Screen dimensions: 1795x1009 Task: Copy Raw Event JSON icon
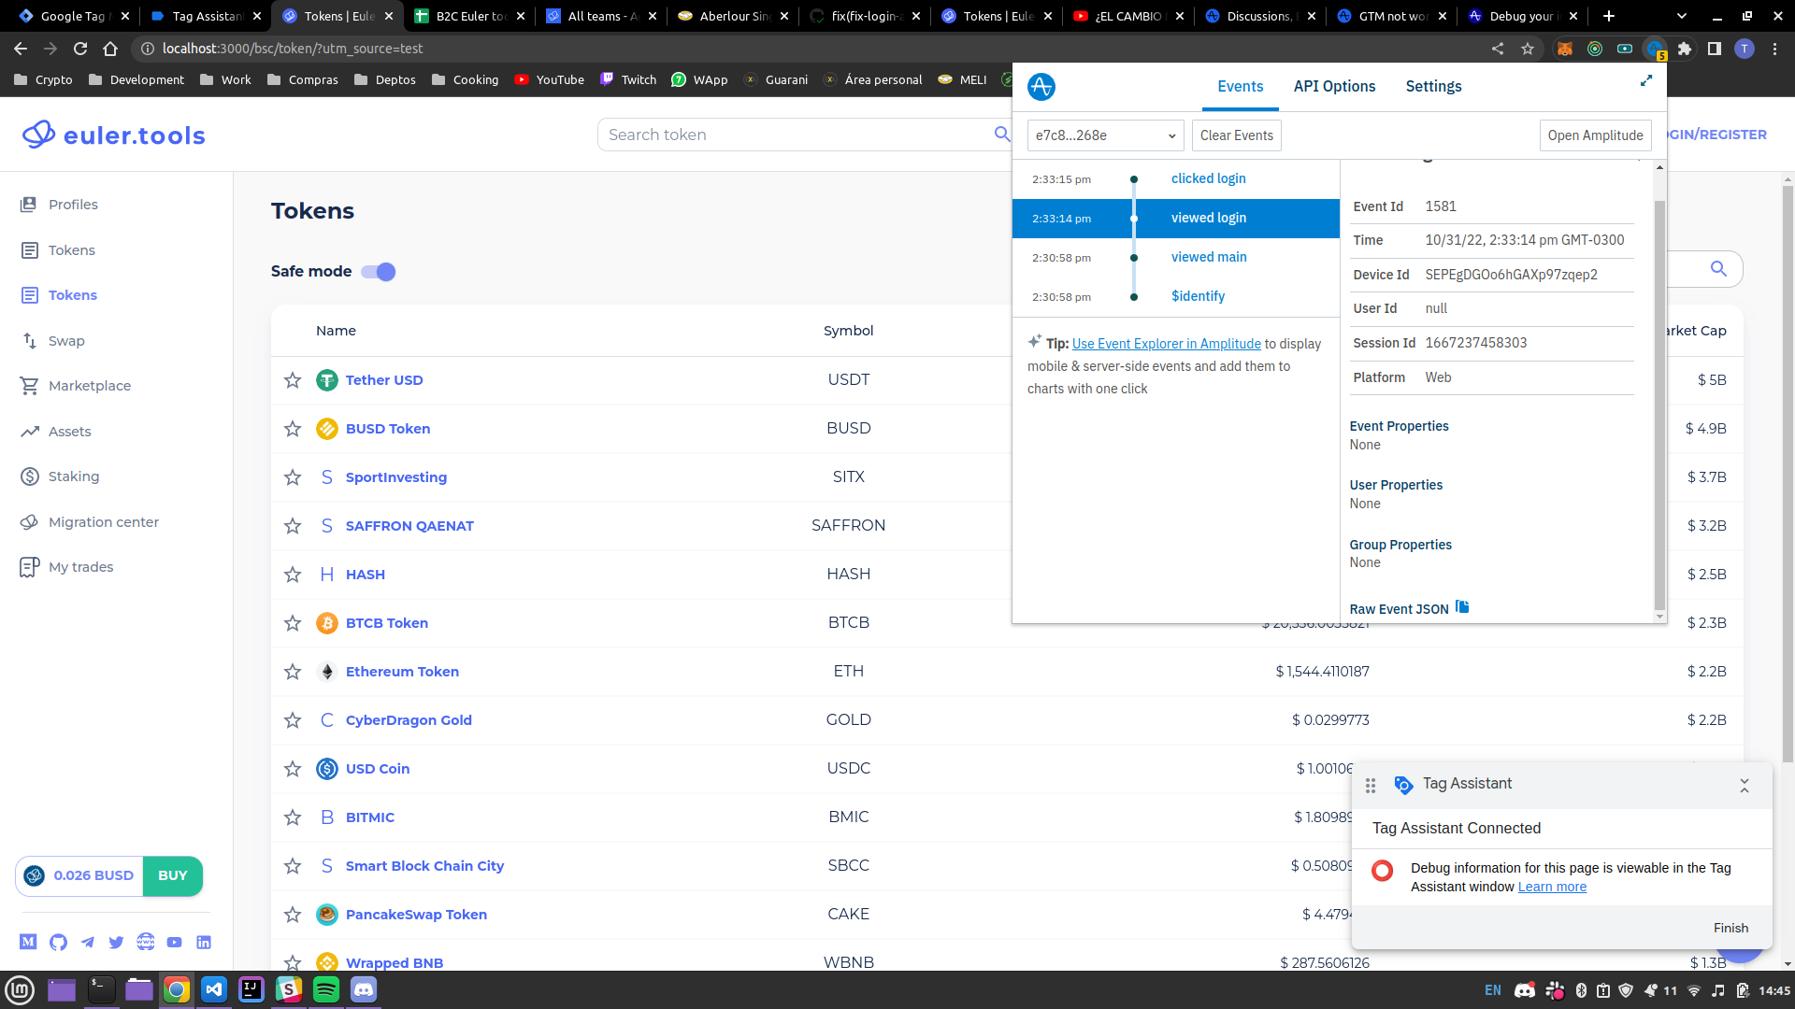(x=1462, y=607)
